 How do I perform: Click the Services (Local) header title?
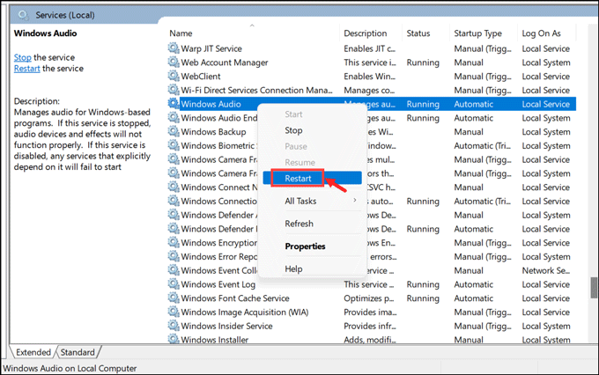(65, 15)
